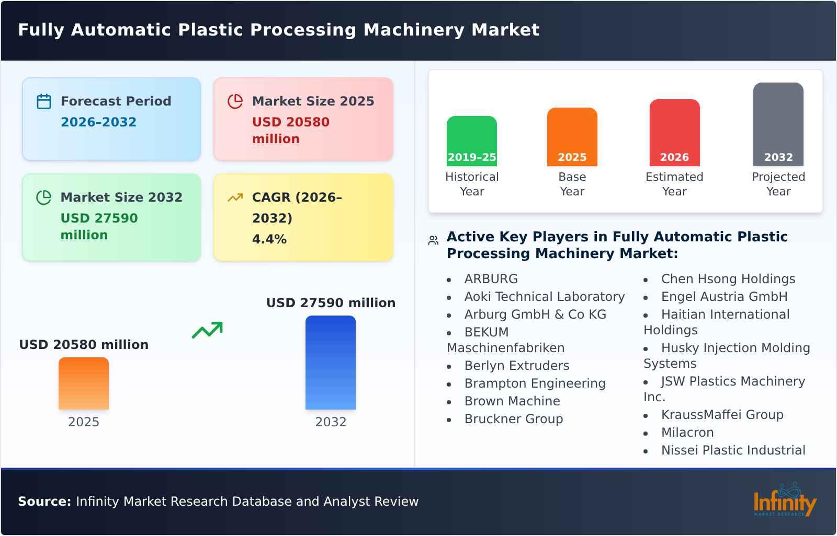Select the gray 2032 Projected Year bar
Screen dimensions: 837x536
[778, 124]
